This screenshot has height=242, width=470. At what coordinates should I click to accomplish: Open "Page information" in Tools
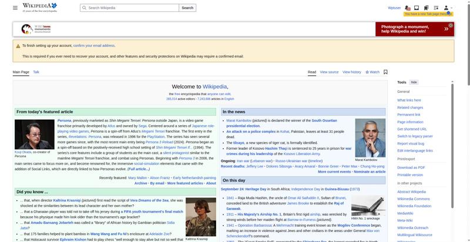click(410, 122)
